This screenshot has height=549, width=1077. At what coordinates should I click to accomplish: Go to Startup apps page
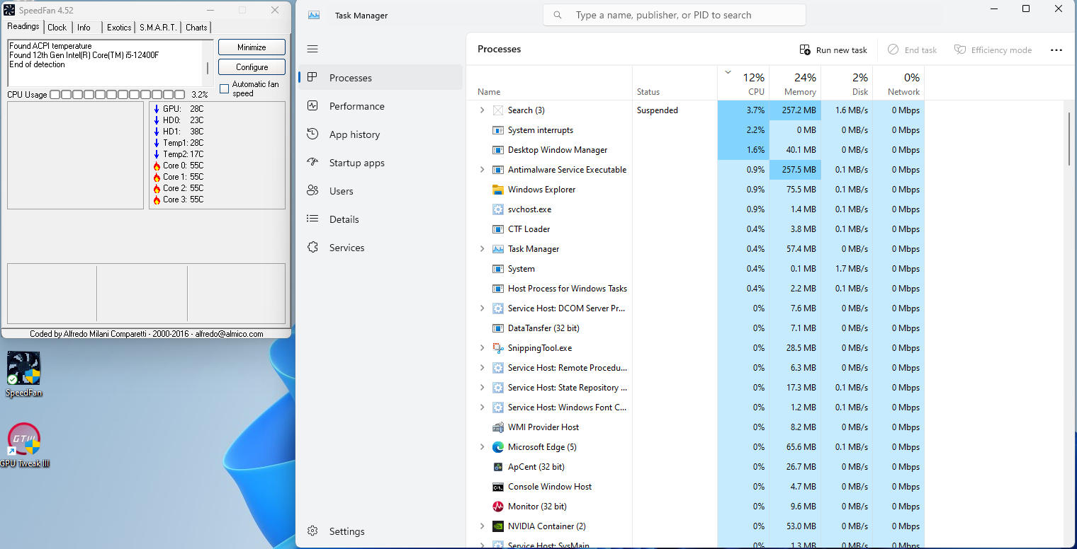pos(380,163)
